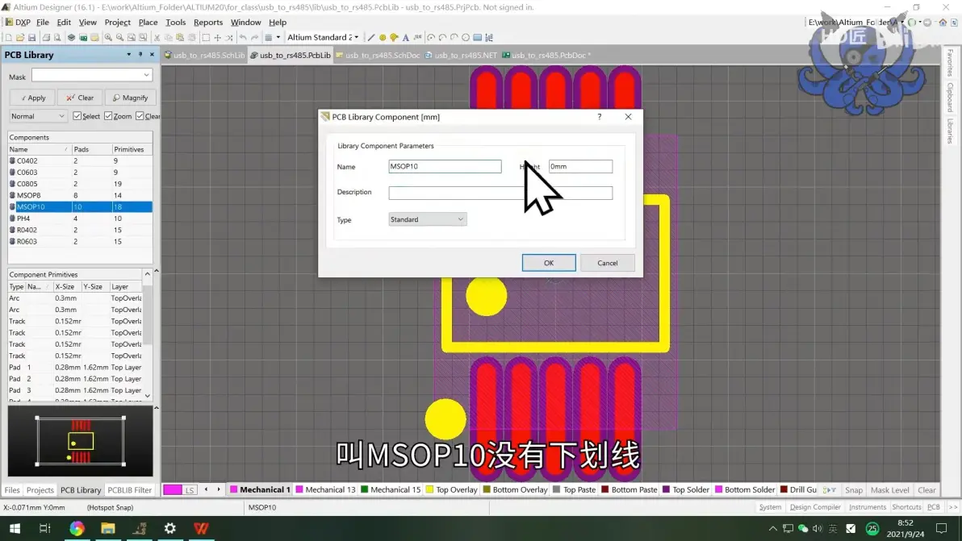Click the Apply button
The image size is (962, 541).
(x=32, y=98)
